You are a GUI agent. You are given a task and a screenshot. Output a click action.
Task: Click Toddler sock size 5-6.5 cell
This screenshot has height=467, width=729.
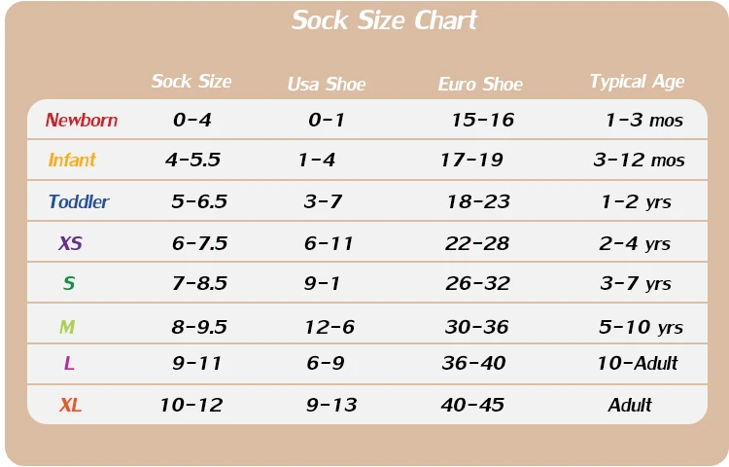pyautogui.click(x=199, y=202)
